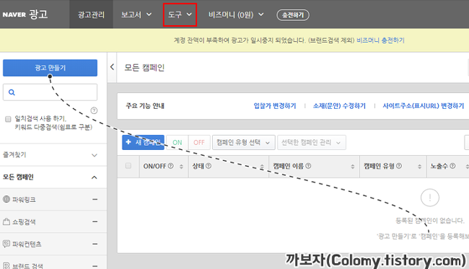Turn selected campaigns ON
Image resolution: width=469 pixels, height=269 pixels.
pyautogui.click(x=177, y=143)
